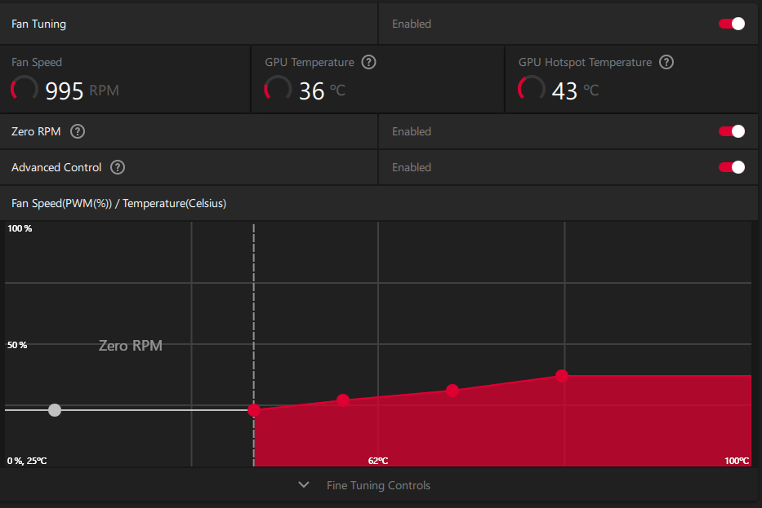Screen dimensions: 762x508
Task: Click the GPU Temperature help icon
Action: (x=369, y=62)
